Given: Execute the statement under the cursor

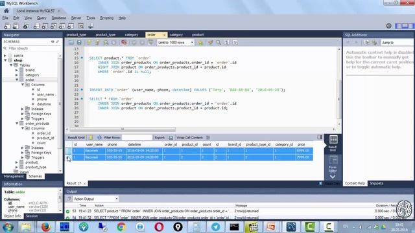Looking at the screenshot, I should 97,43.
